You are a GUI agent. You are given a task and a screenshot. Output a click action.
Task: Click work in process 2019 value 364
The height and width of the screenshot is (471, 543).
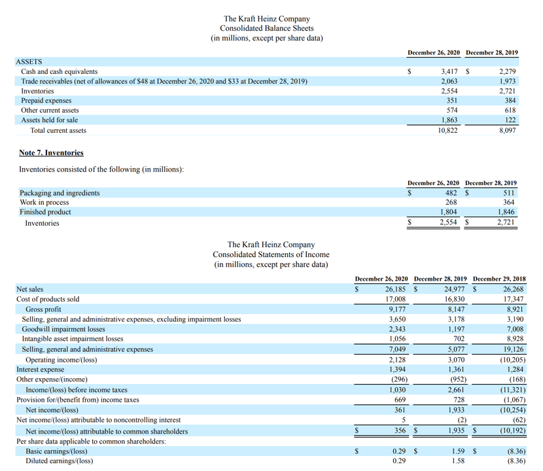click(x=509, y=202)
